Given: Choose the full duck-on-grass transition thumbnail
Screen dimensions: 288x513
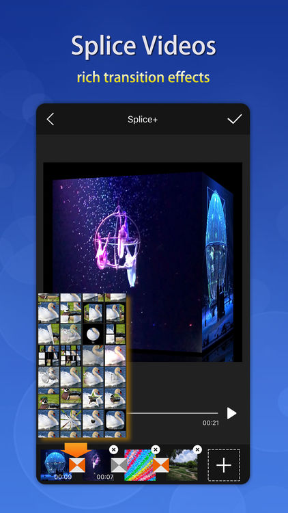Looking at the screenshot, I should coord(71,399).
